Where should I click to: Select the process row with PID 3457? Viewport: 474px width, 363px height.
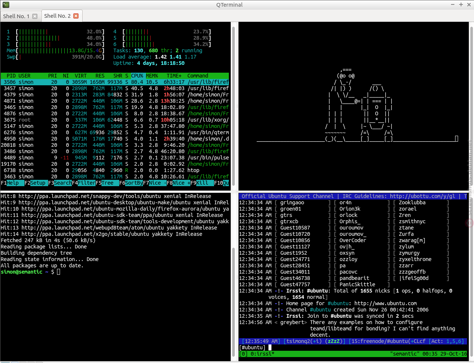(115, 88)
